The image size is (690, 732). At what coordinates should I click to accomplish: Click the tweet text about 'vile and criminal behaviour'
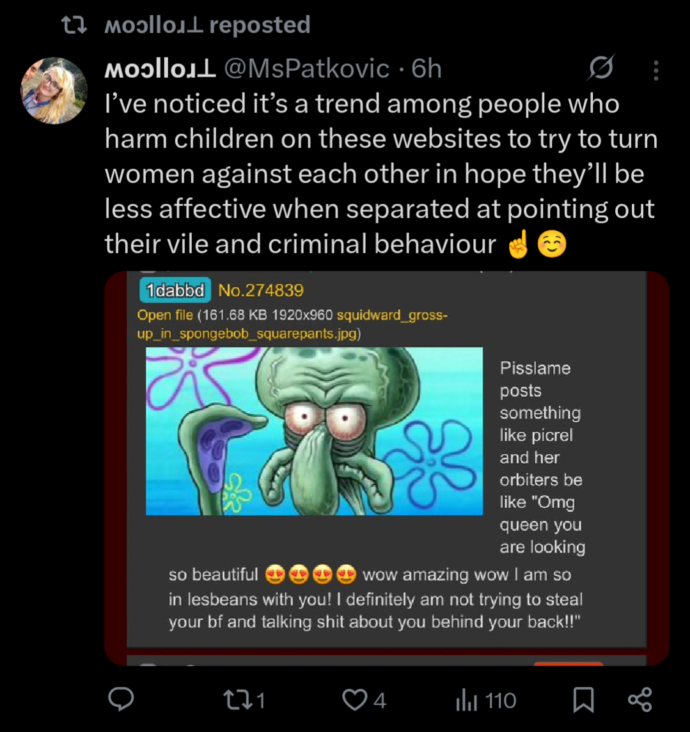(380, 174)
